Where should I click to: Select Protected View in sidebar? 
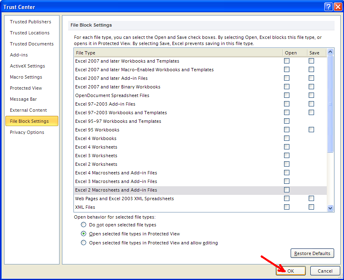click(x=26, y=88)
